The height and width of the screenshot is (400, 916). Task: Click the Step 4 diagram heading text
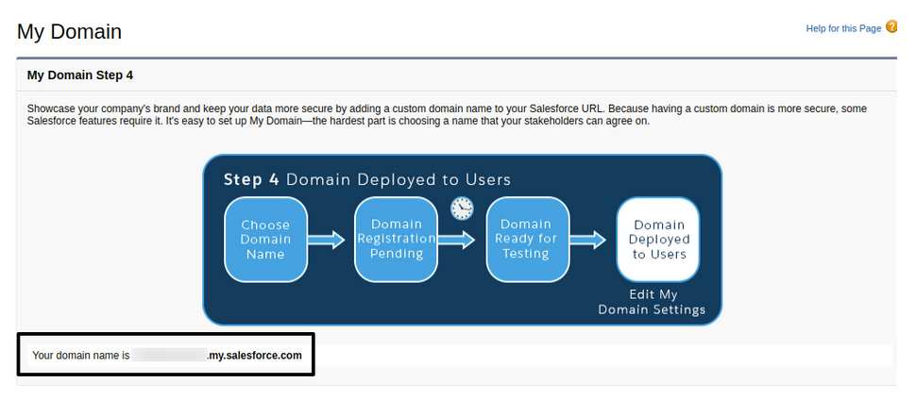(366, 179)
